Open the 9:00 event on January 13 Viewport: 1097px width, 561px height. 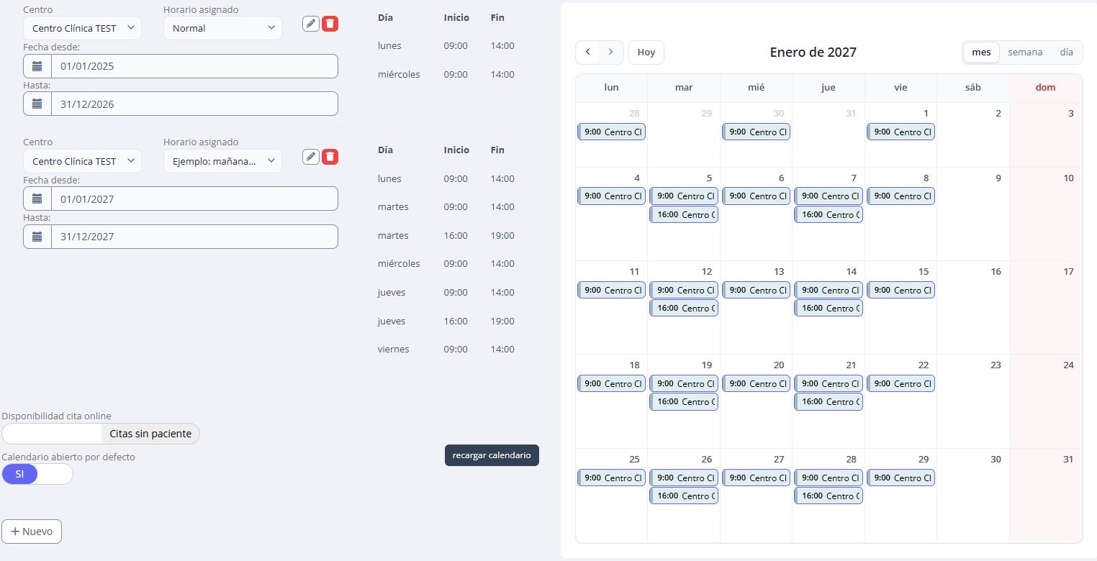(756, 290)
